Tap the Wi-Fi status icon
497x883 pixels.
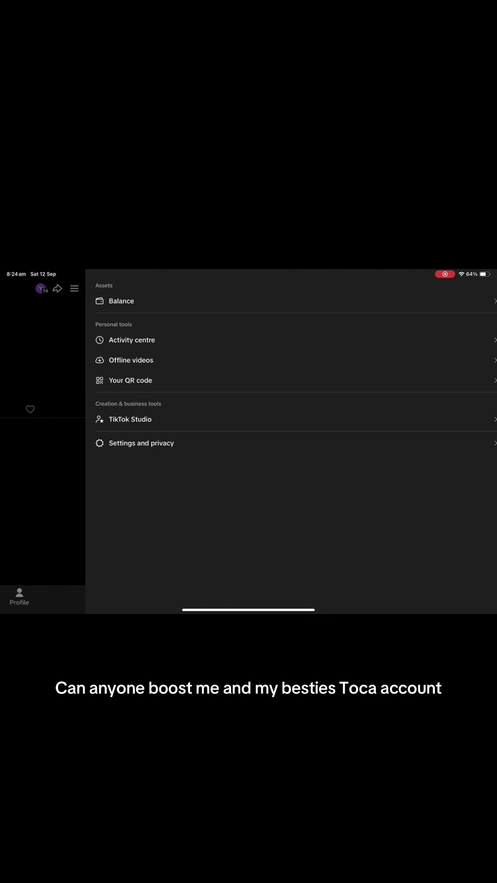click(461, 274)
